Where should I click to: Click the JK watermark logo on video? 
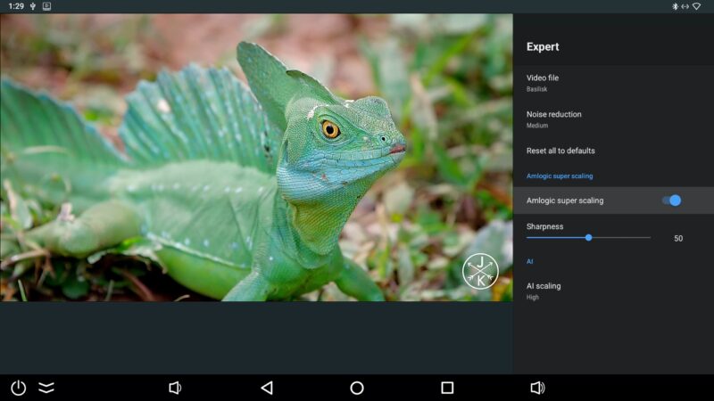pos(480,272)
